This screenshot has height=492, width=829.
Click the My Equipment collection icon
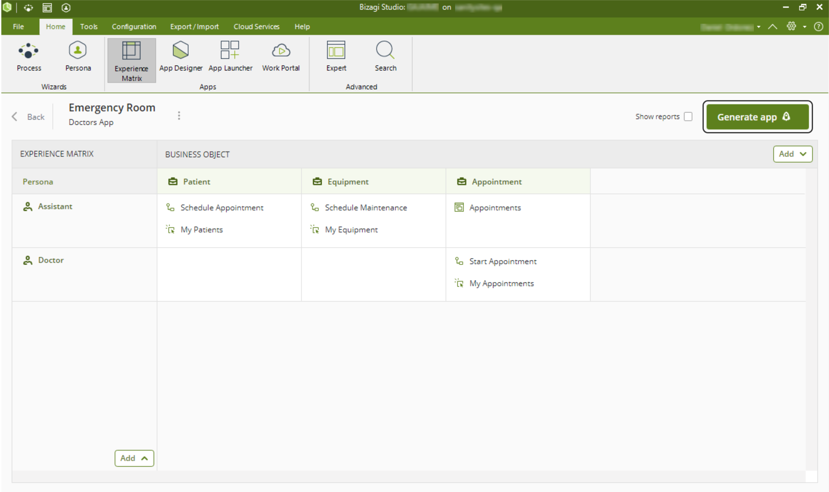315,229
